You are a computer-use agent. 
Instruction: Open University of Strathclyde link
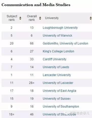pos(59,114)
